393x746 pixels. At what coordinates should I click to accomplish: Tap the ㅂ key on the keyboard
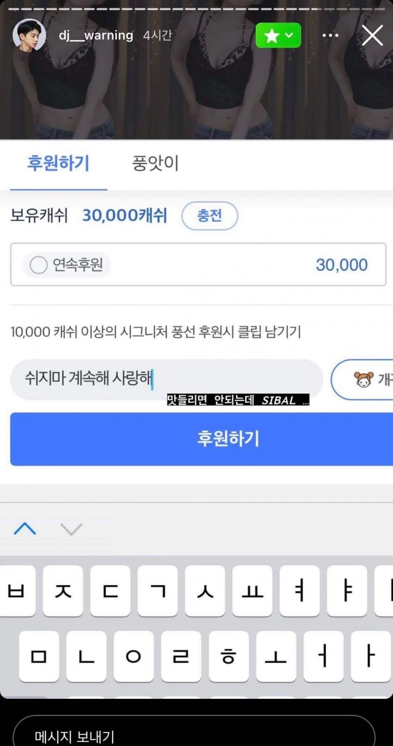pos(16,591)
